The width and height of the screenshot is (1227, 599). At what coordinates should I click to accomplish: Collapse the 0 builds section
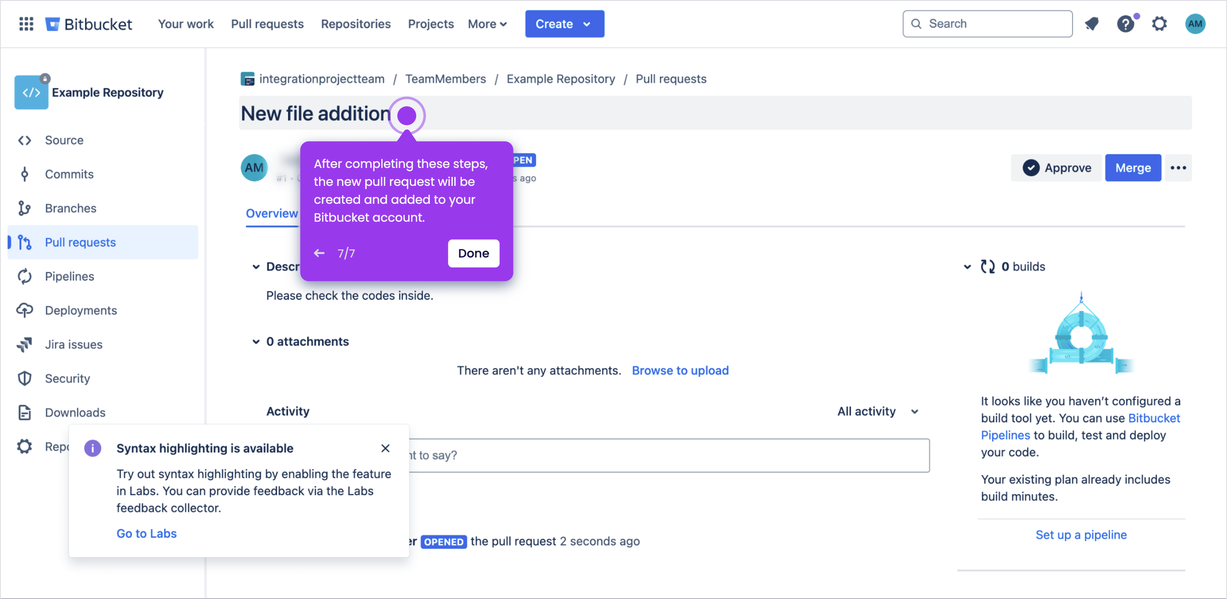968,267
